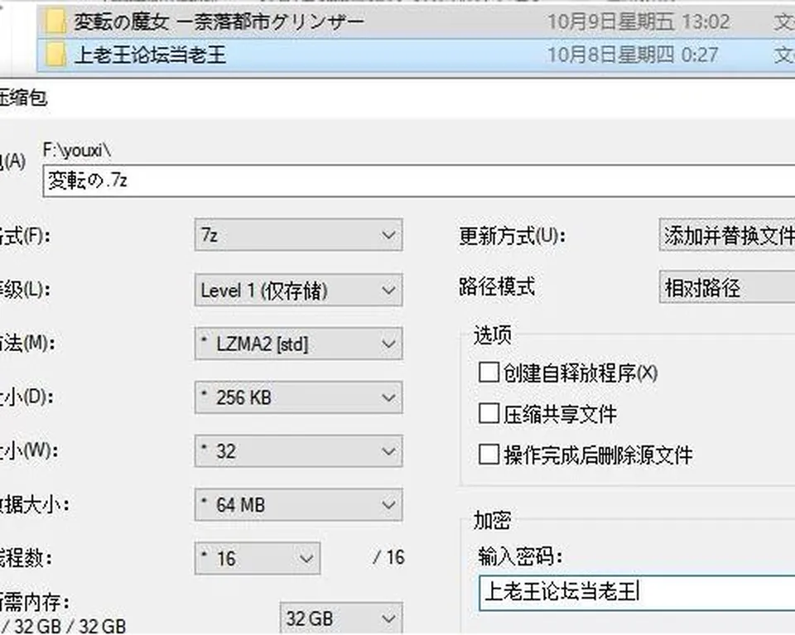The image size is (795, 635).
Task: Click password field containing 上老王论坛当老王
Action: (x=637, y=593)
